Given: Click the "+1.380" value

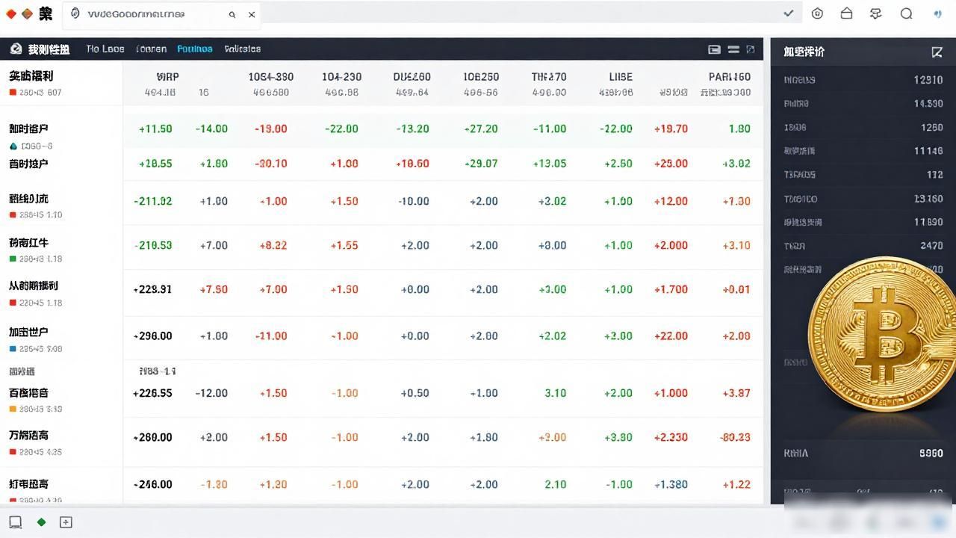Looking at the screenshot, I should tap(671, 484).
